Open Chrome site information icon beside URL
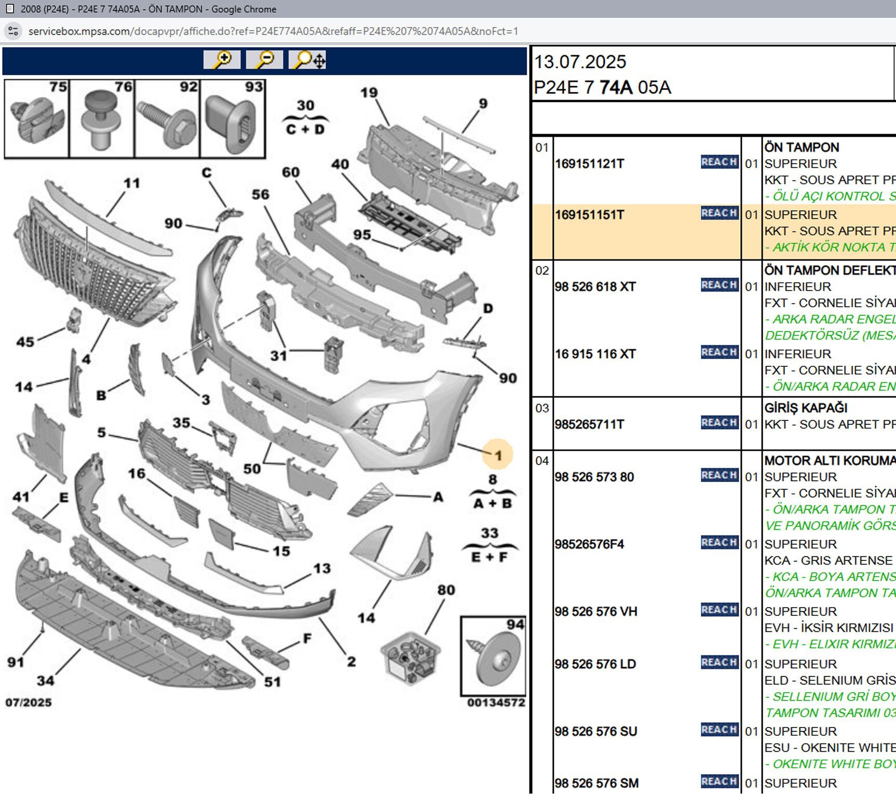Image resolution: width=896 pixels, height=797 pixels. coord(13,31)
